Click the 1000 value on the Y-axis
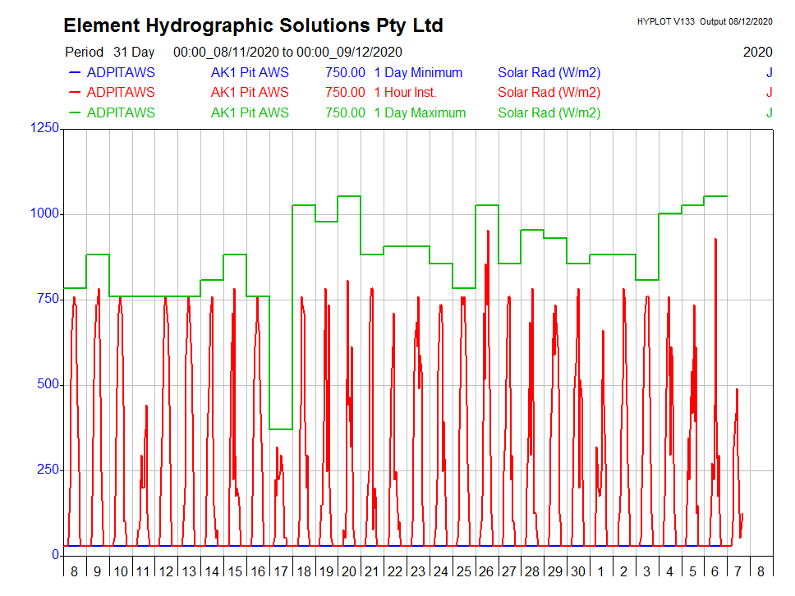795x596 pixels. (x=44, y=213)
